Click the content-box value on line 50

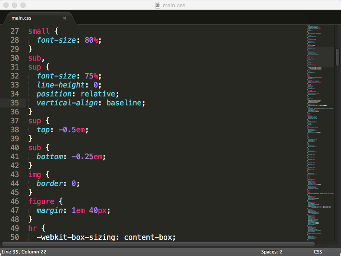coord(149,237)
